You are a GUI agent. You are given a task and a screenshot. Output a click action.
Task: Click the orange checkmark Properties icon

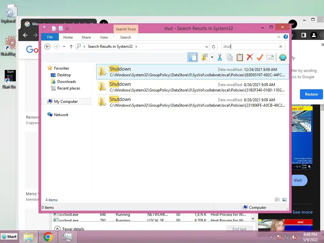click(260, 57)
